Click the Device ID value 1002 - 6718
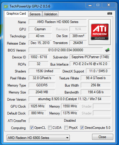 tap(39, 57)
